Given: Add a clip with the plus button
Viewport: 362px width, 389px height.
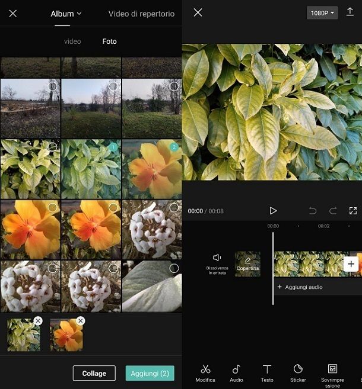Looking at the screenshot, I should 351,264.
